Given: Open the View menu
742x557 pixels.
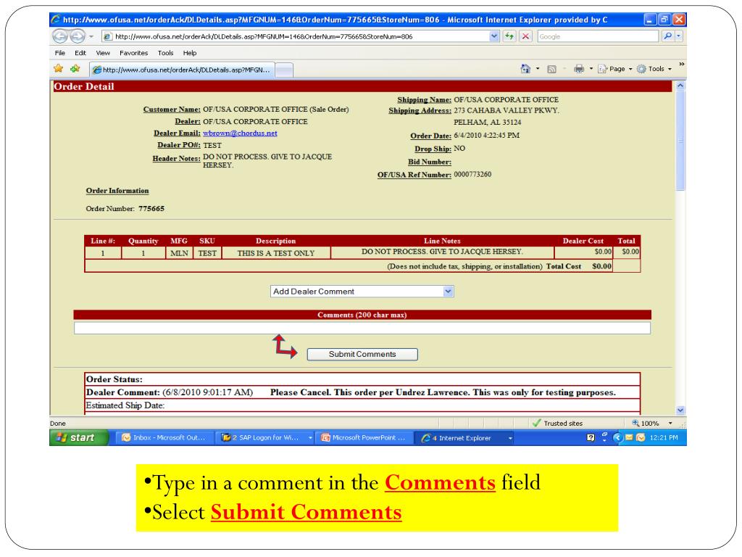Looking at the screenshot, I should pyautogui.click(x=103, y=53).
